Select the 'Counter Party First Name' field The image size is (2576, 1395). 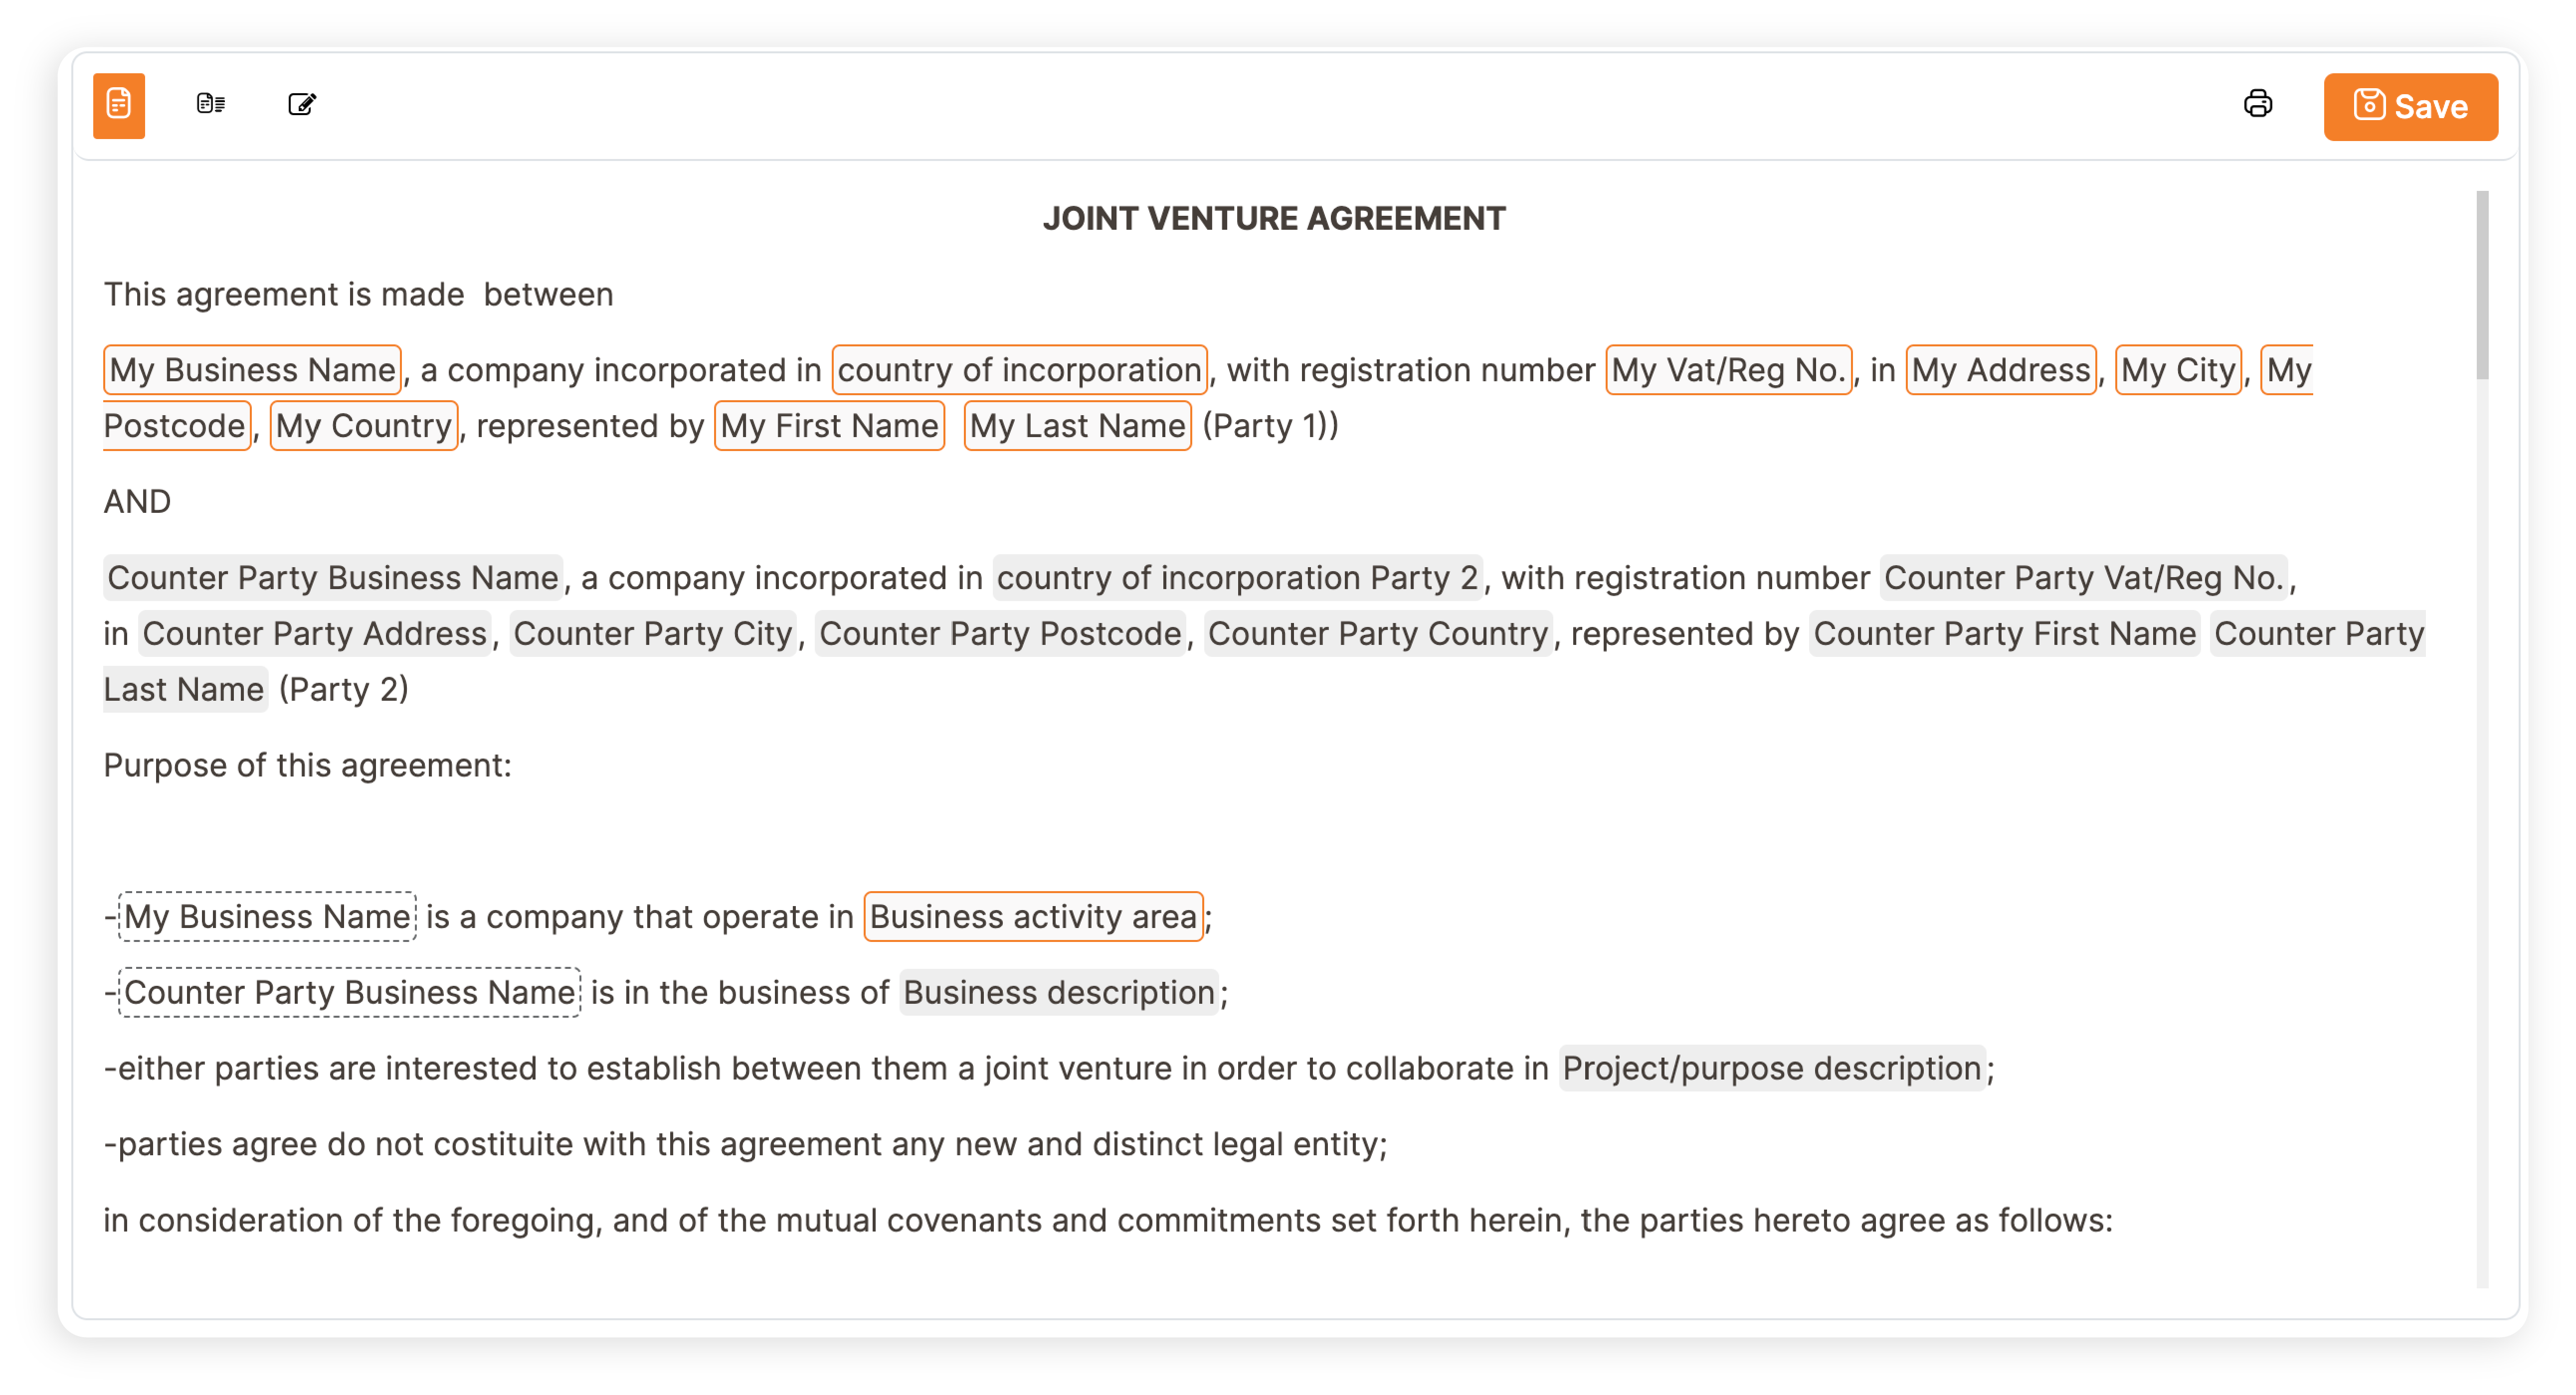2005,633
